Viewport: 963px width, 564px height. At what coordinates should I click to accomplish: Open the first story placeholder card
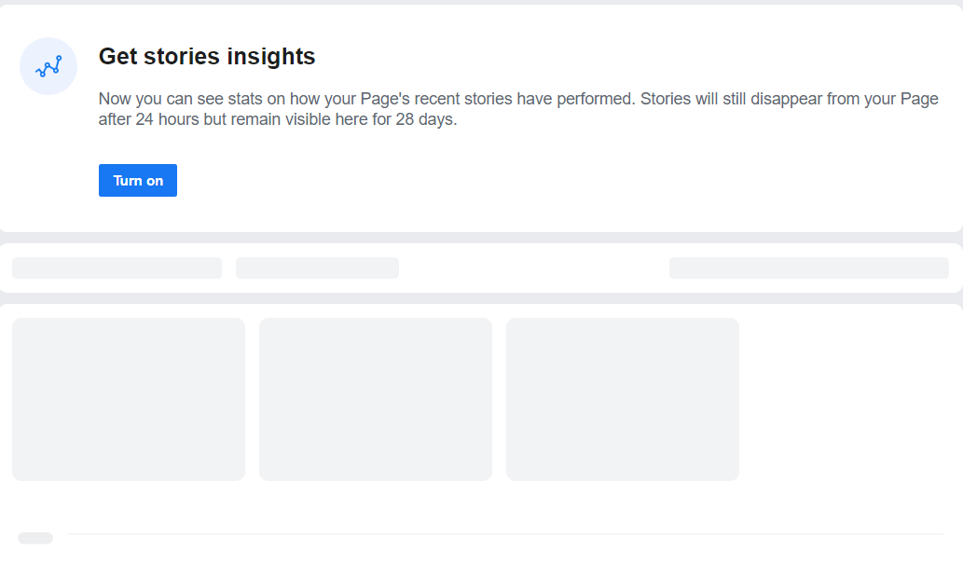click(x=128, y=399)
